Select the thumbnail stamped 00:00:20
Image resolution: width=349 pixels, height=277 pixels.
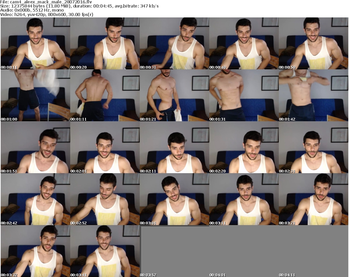pyautogui.click(x=105, y=43)
